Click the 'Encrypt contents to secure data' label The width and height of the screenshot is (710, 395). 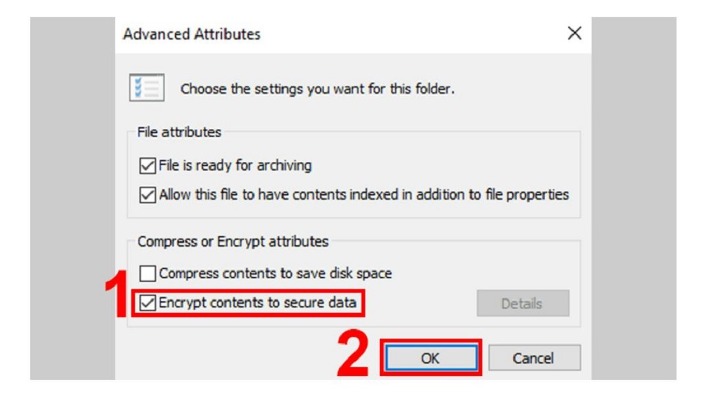point(258,302)
